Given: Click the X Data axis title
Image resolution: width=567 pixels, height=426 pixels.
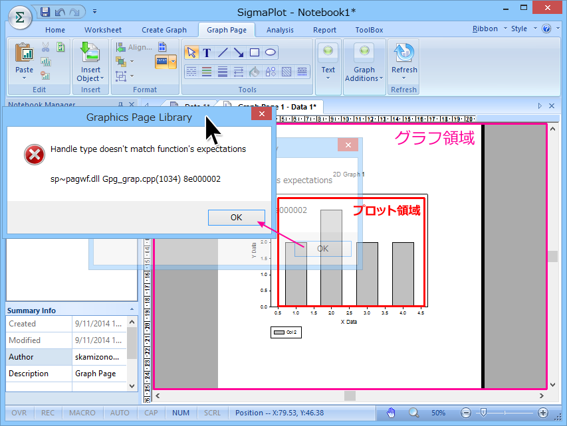Looking at the screenshot, I should 348,322.
